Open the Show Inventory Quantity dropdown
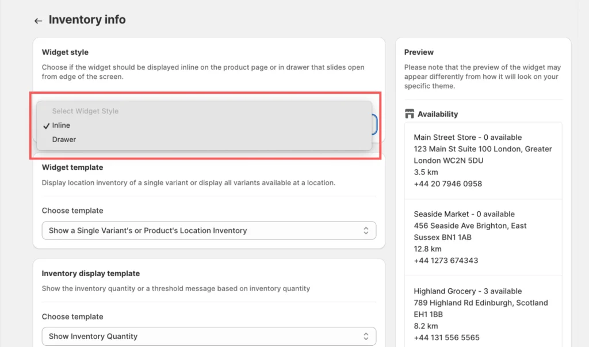Viewport: 589px width, 347px height. (208, 337)
